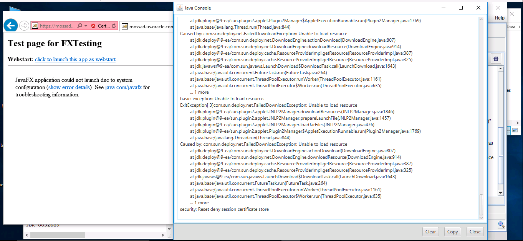Click the magnifier icon at bottom right
Image resolution: width=523 pixels, height=241 pixels.
point(501,225)
